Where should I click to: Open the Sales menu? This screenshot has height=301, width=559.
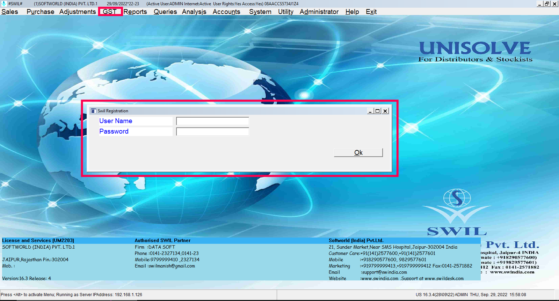pyautogui.click(x=10, y=12)
